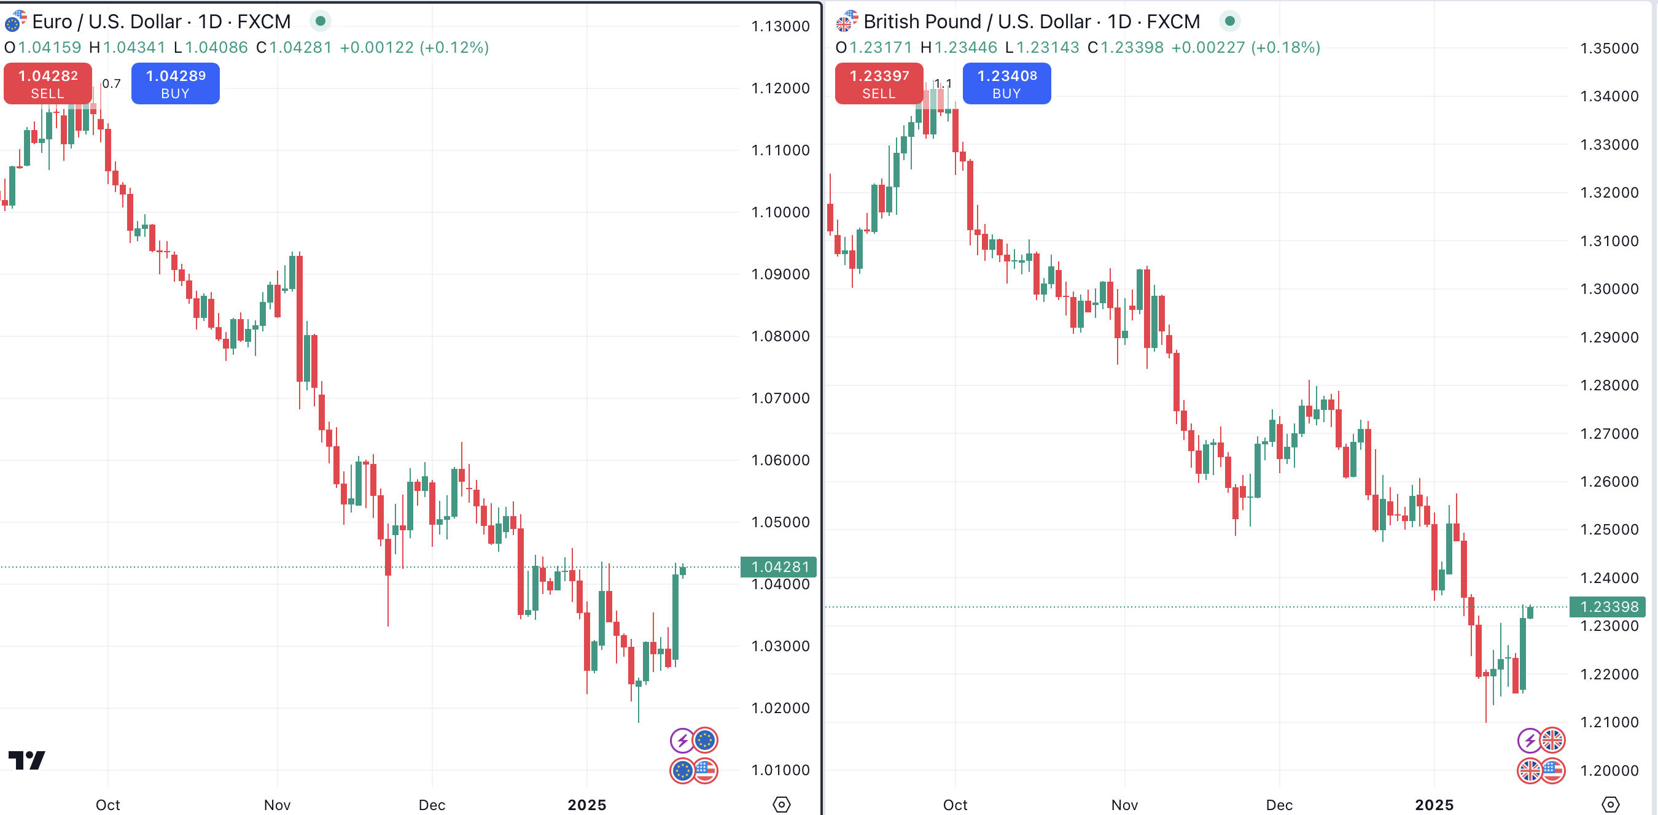This screenshot has width=1658, height=815.
Task: Click the GBP/USD market status green dot
Action: (x=1229, y=21)
